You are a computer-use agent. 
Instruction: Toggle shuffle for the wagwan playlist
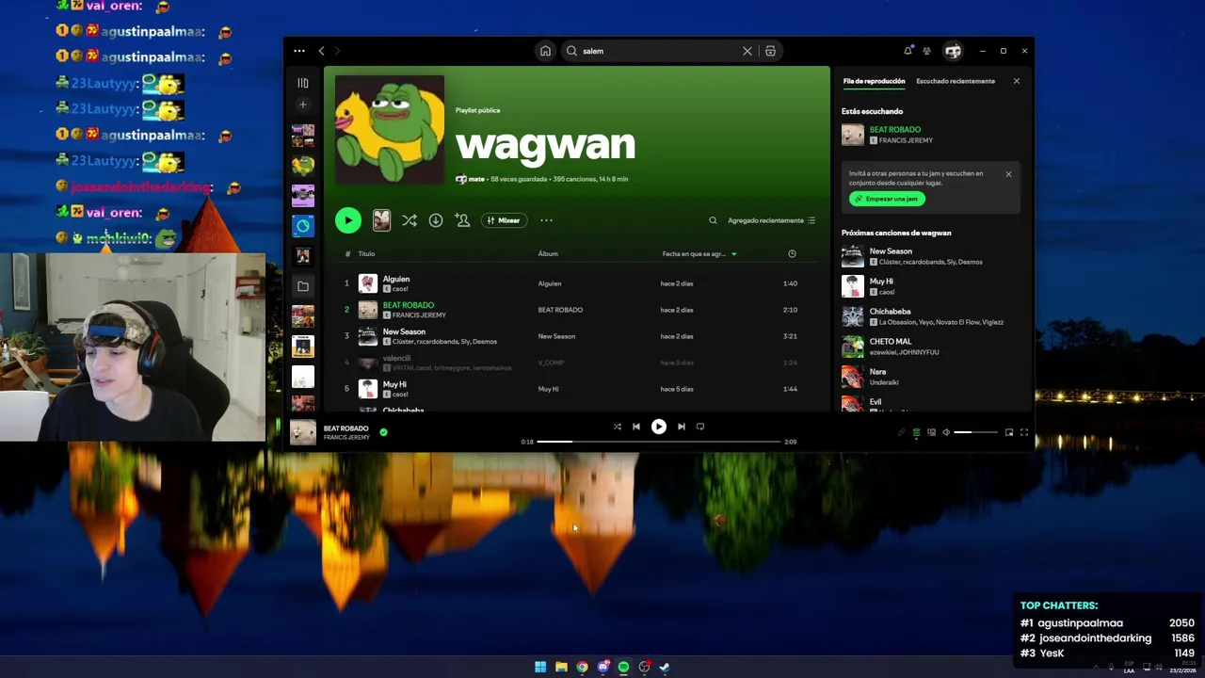[409, 220]
